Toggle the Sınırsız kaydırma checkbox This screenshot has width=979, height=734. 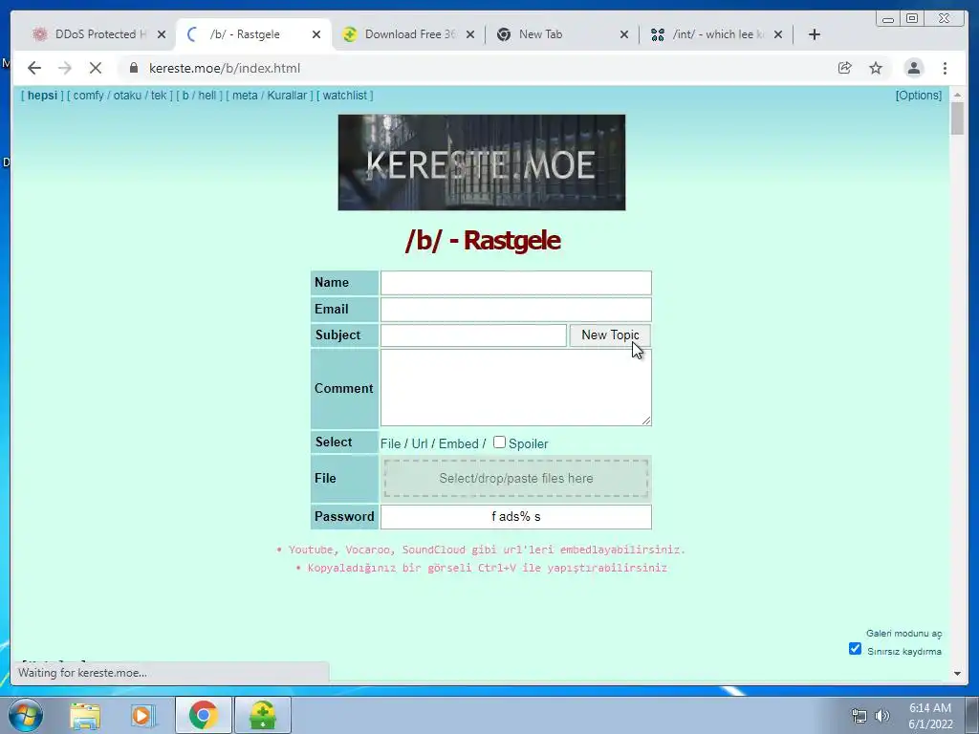[856, 649]
